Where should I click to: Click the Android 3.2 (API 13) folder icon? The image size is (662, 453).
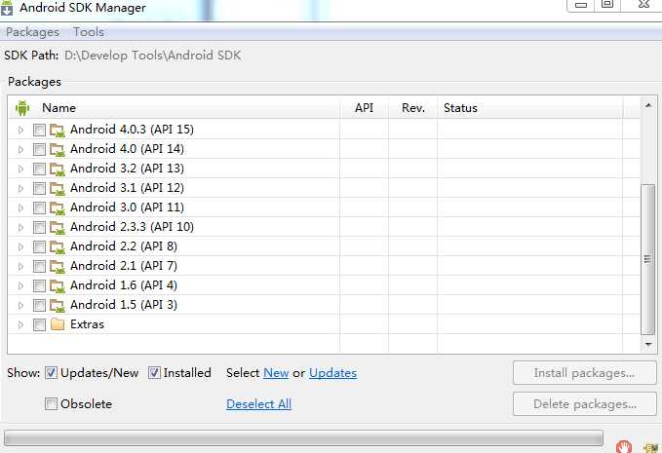pyautogui.click(x=57, y=169)
